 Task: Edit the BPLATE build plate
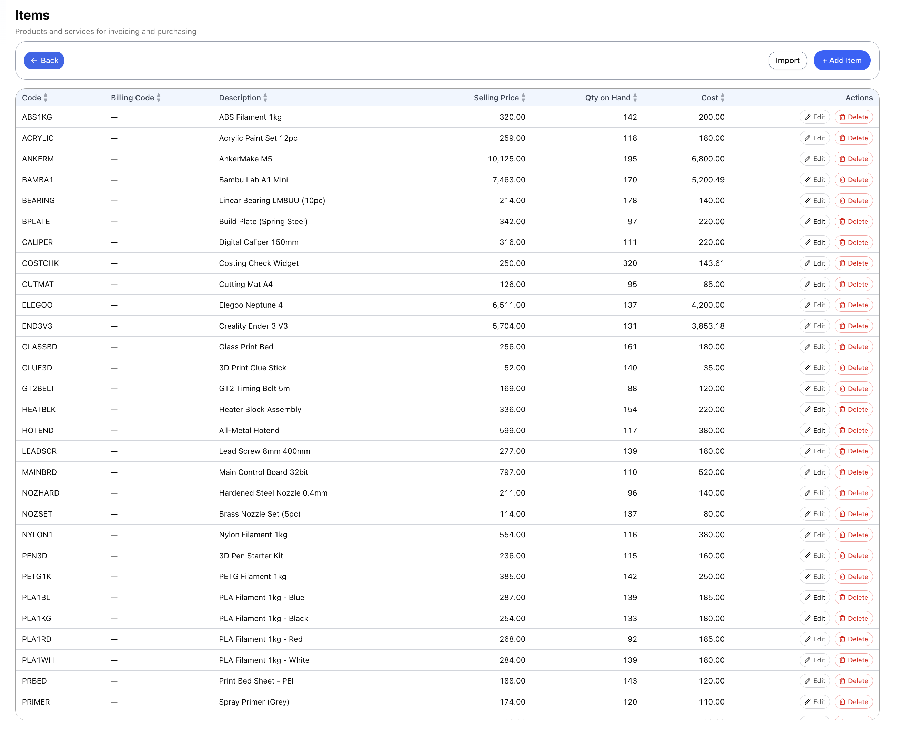pos(814,221)
